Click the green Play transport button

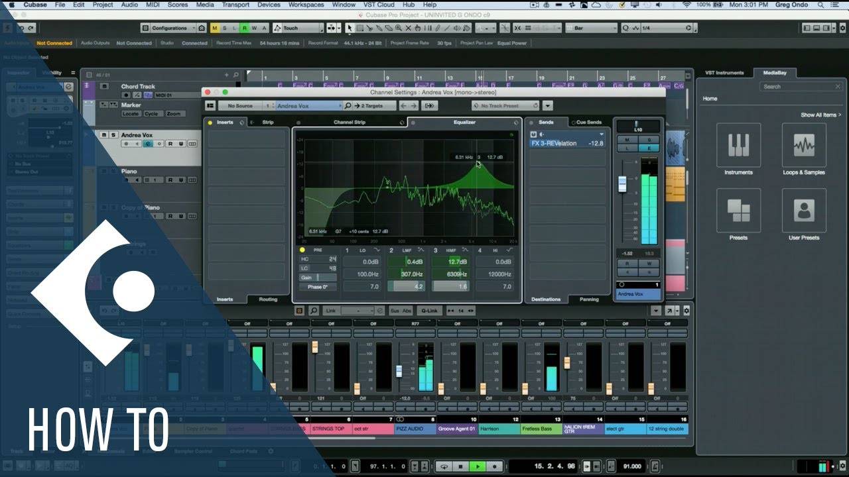(x=478, y=466)
